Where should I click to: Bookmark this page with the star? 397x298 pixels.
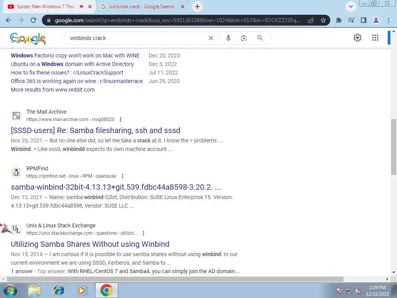[x=323, y=20]
